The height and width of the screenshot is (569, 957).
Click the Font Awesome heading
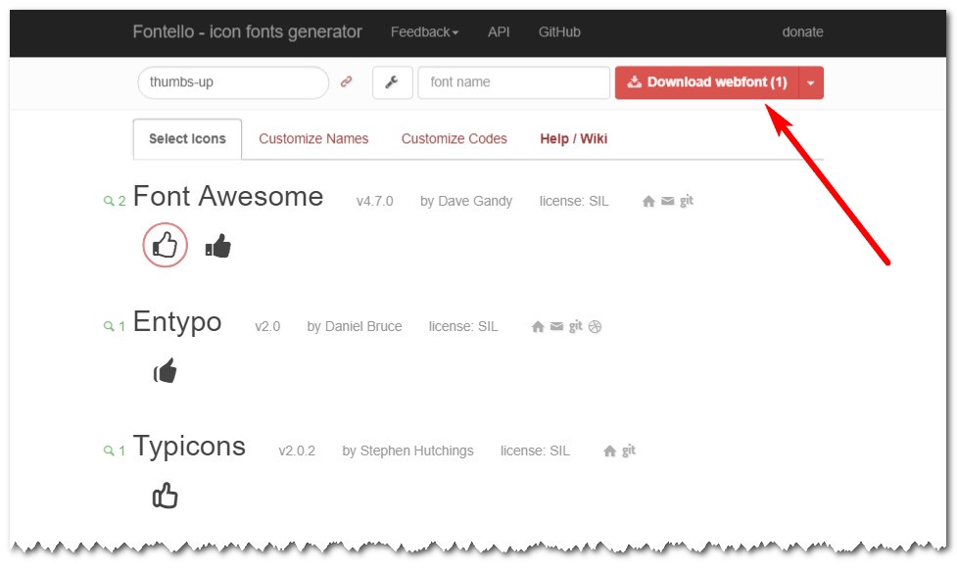(228, 197)
